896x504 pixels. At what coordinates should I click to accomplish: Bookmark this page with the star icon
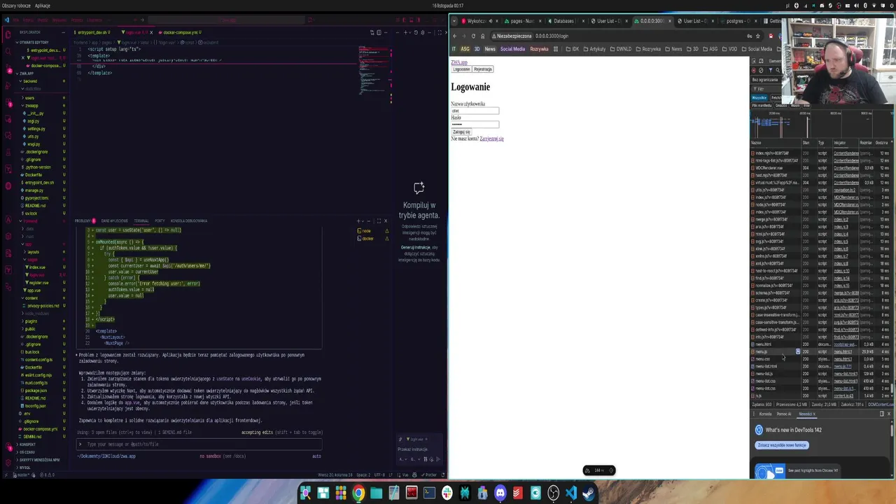[757, 36]
